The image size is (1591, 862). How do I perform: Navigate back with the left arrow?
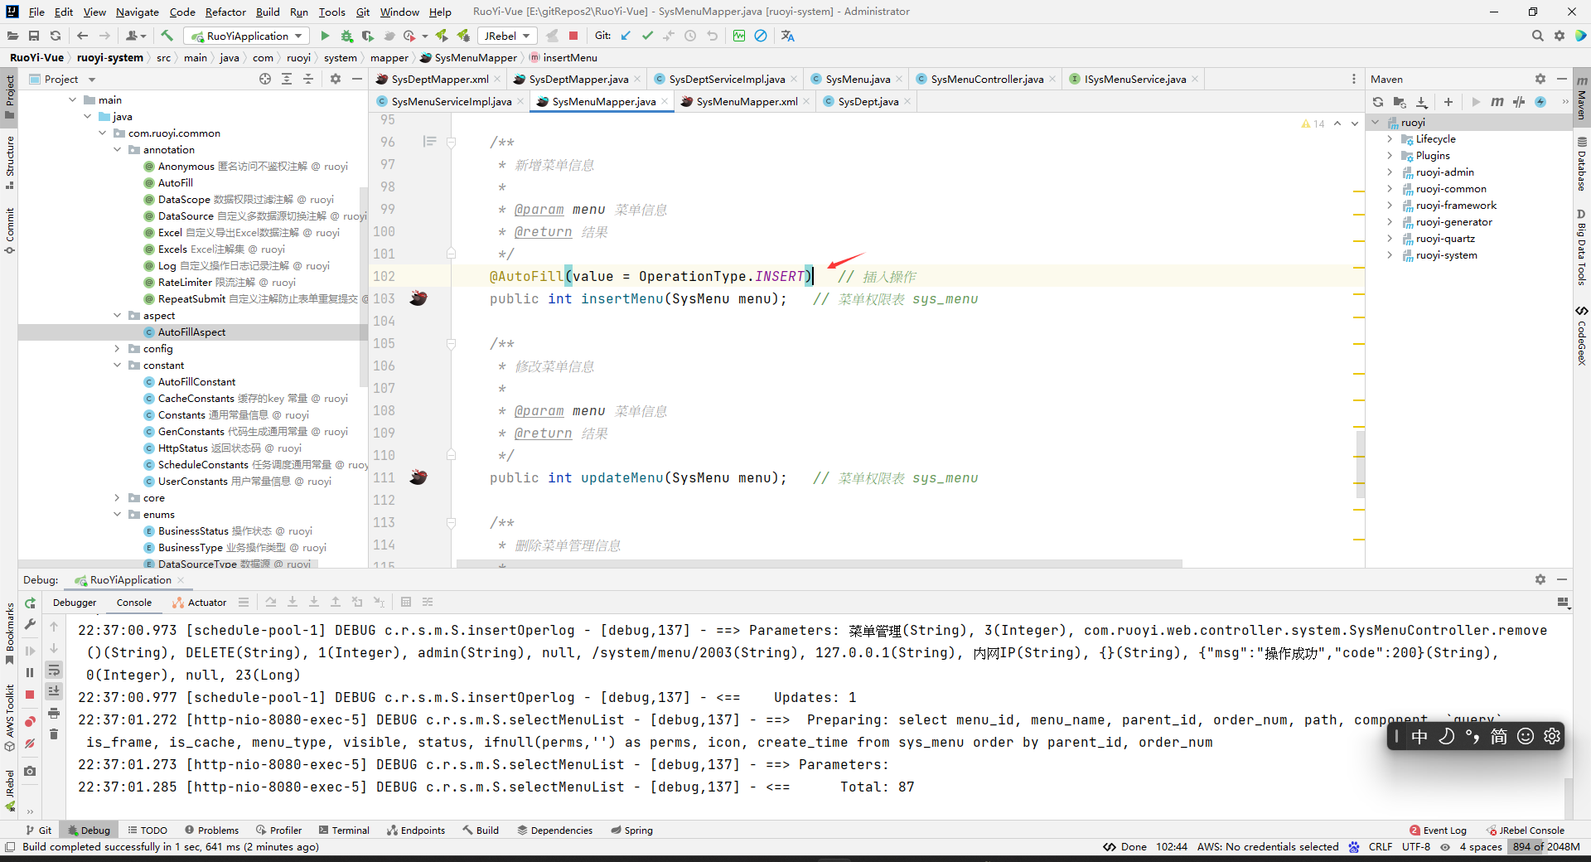pyautogui.click(x=82, y=36)
